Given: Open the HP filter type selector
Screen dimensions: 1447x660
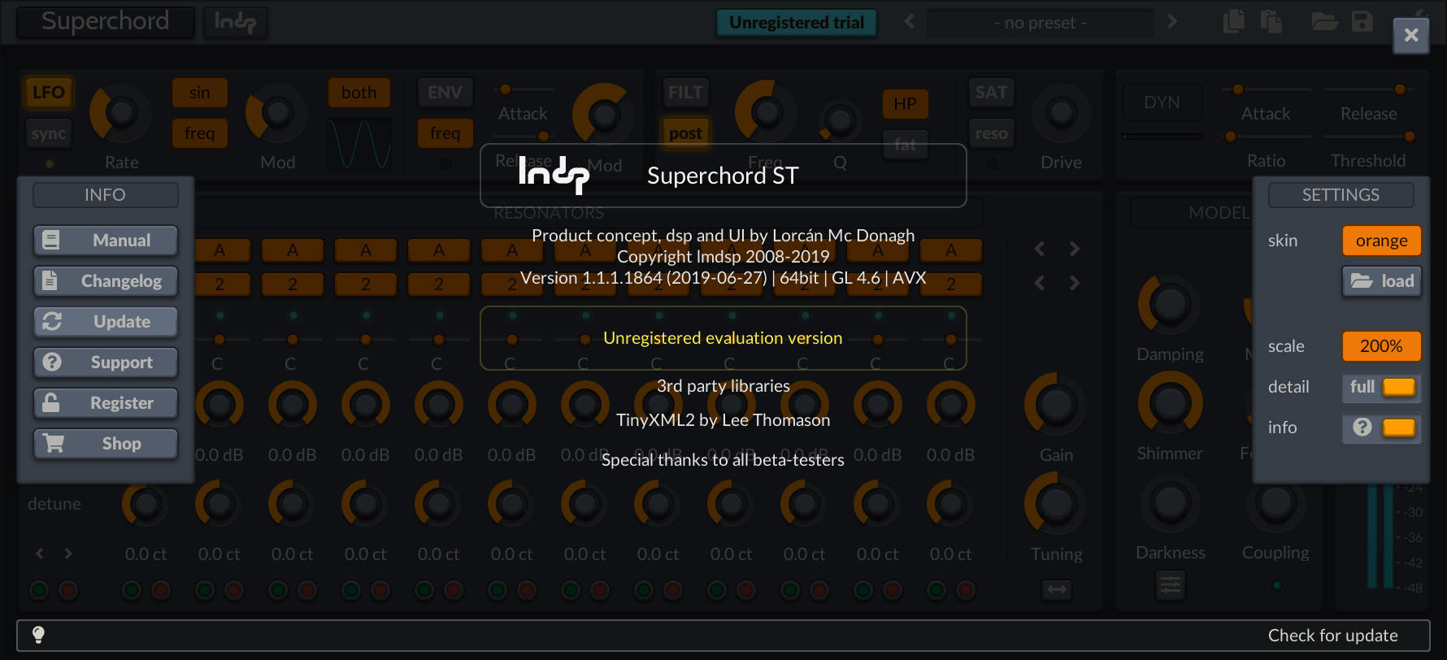Looking at the screenshot, I should pos(905,104).
